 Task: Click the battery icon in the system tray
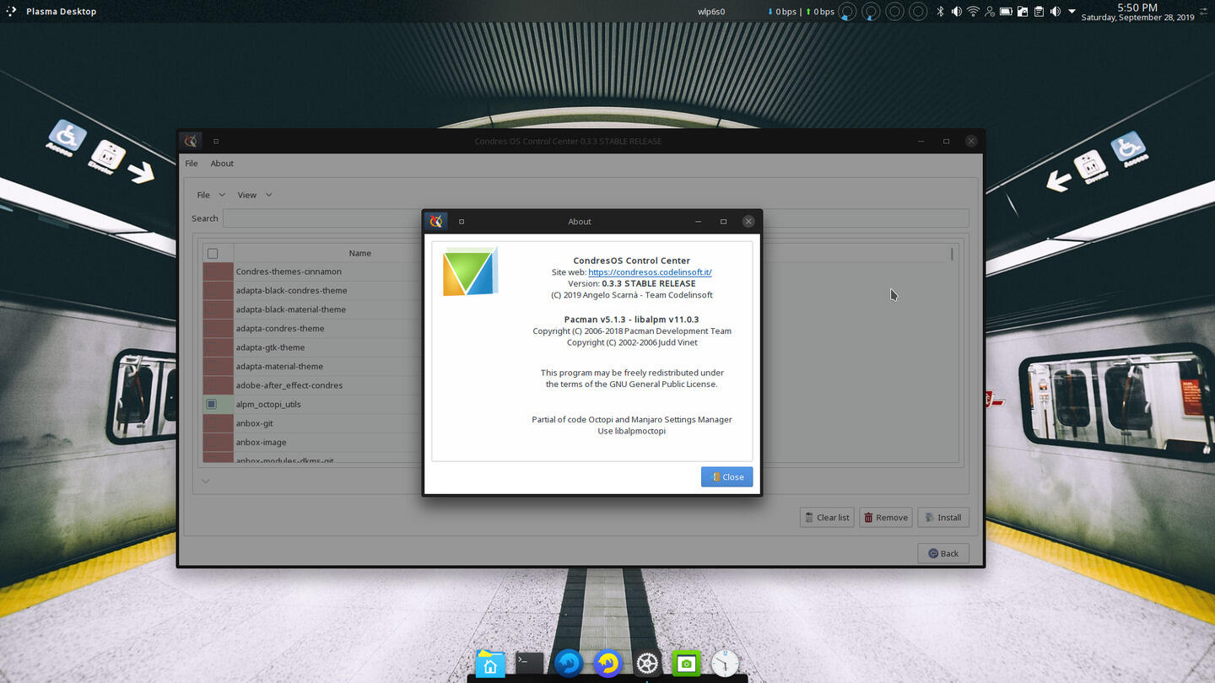pyautogui.click(x=1006, y=12)
